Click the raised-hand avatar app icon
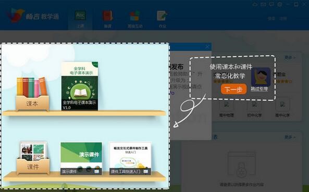309x192 pixels. [x=261, y=76]
